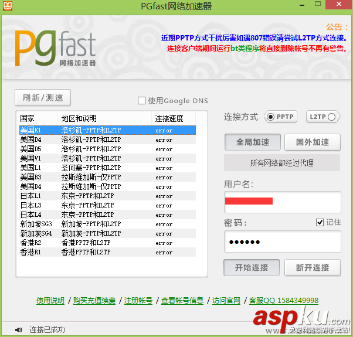Close the PGfast window
This screenshot has width=353, height=337.
point(339,4)
